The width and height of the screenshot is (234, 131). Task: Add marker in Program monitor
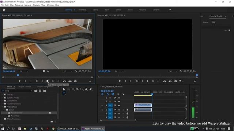pos(120,81)
